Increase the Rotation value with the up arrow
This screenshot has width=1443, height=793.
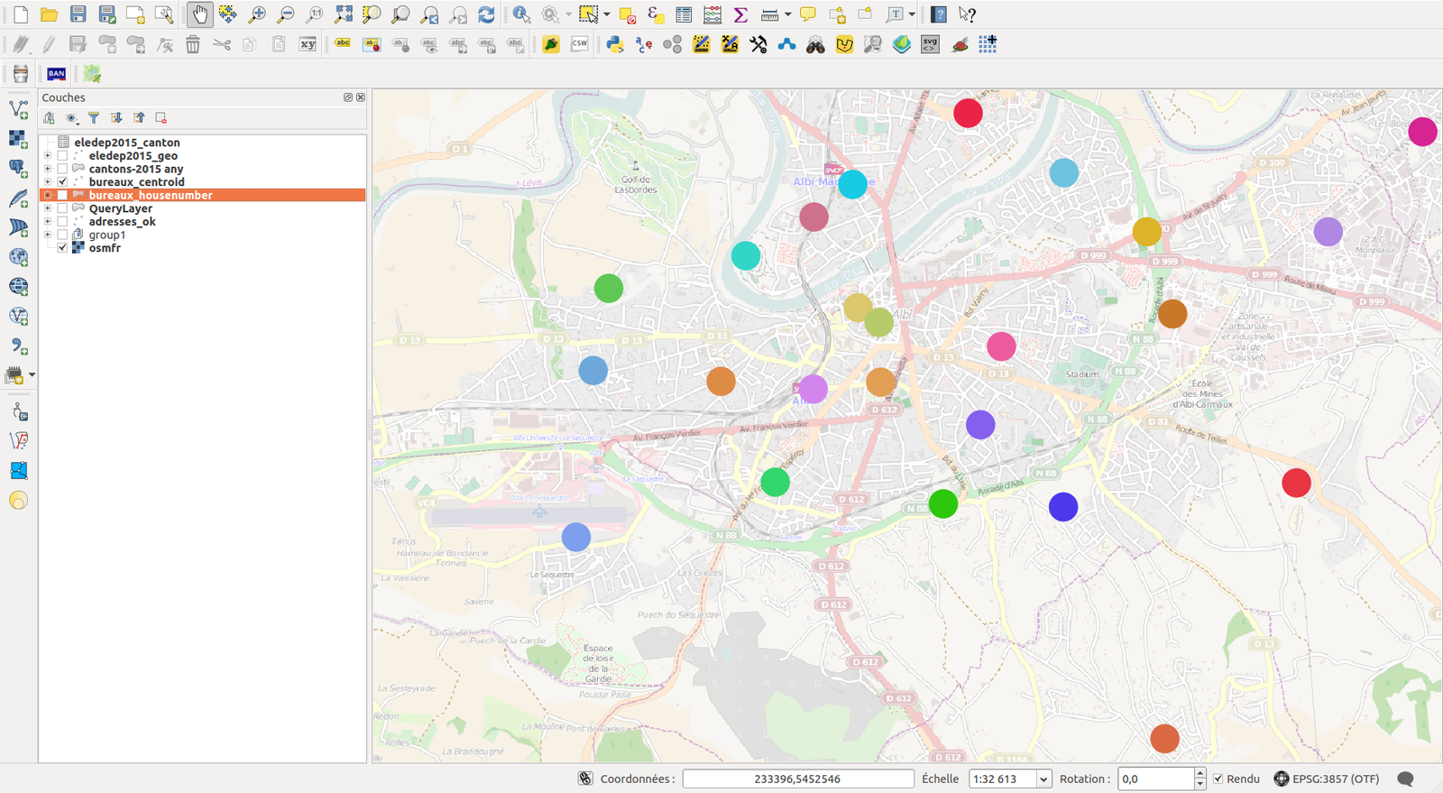tap(1199, 773)
